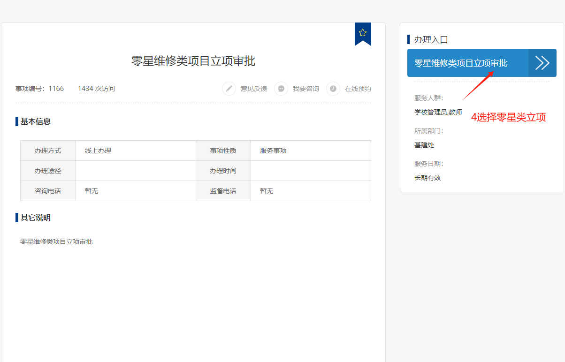Click the 咨询电话 table label cell

47,191
